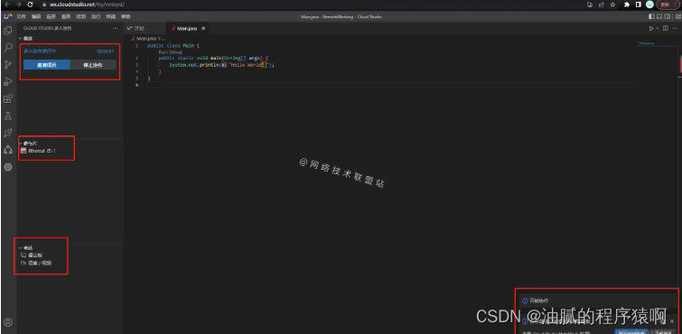Open the Testing flask view
Viewport: 682px width, 334px height.
coord(8,116)
